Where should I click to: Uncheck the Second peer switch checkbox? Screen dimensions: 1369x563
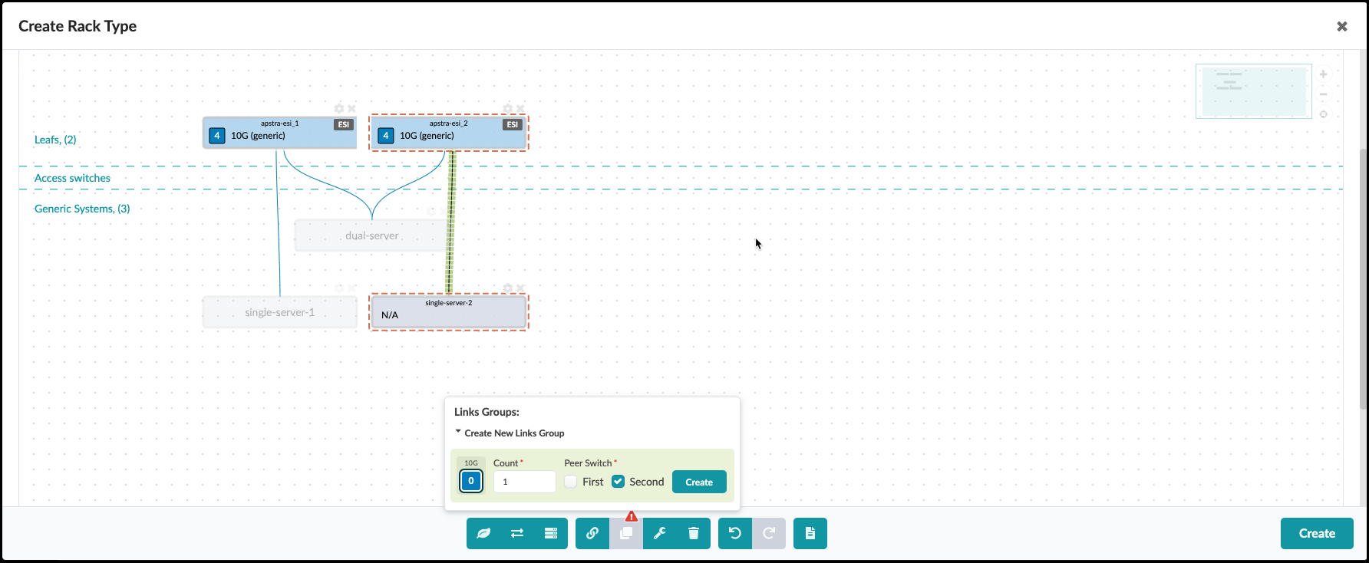pos(619,482)
